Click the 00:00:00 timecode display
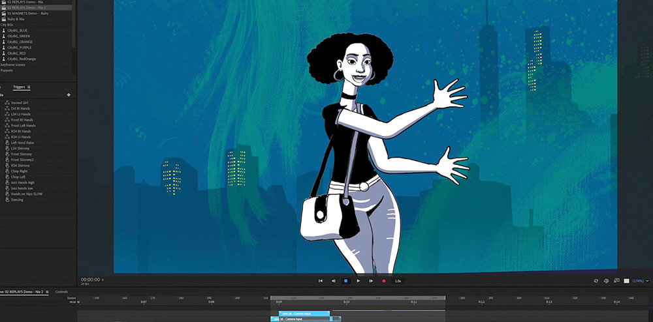653x322 pixels. (x=90, y=280)
